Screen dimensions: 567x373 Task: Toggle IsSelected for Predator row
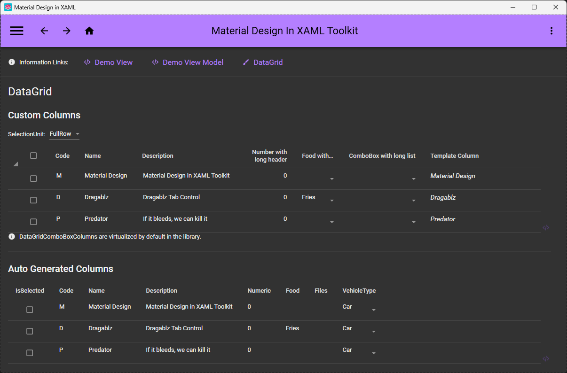[30, 353]
